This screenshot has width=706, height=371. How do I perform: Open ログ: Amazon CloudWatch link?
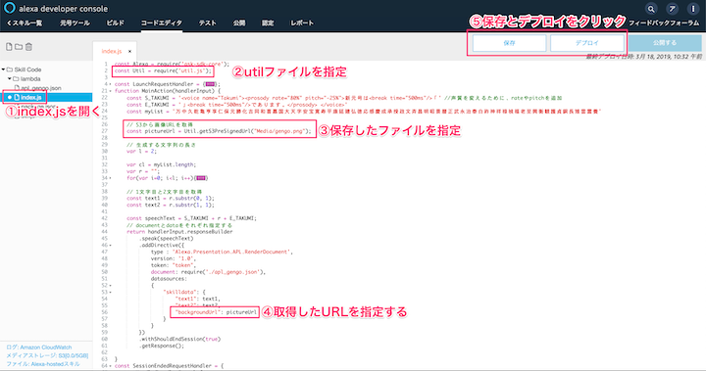click(x=38, y=348)
